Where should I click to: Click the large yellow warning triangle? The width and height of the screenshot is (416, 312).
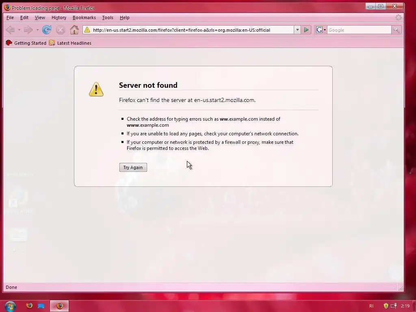pos(96,89)
